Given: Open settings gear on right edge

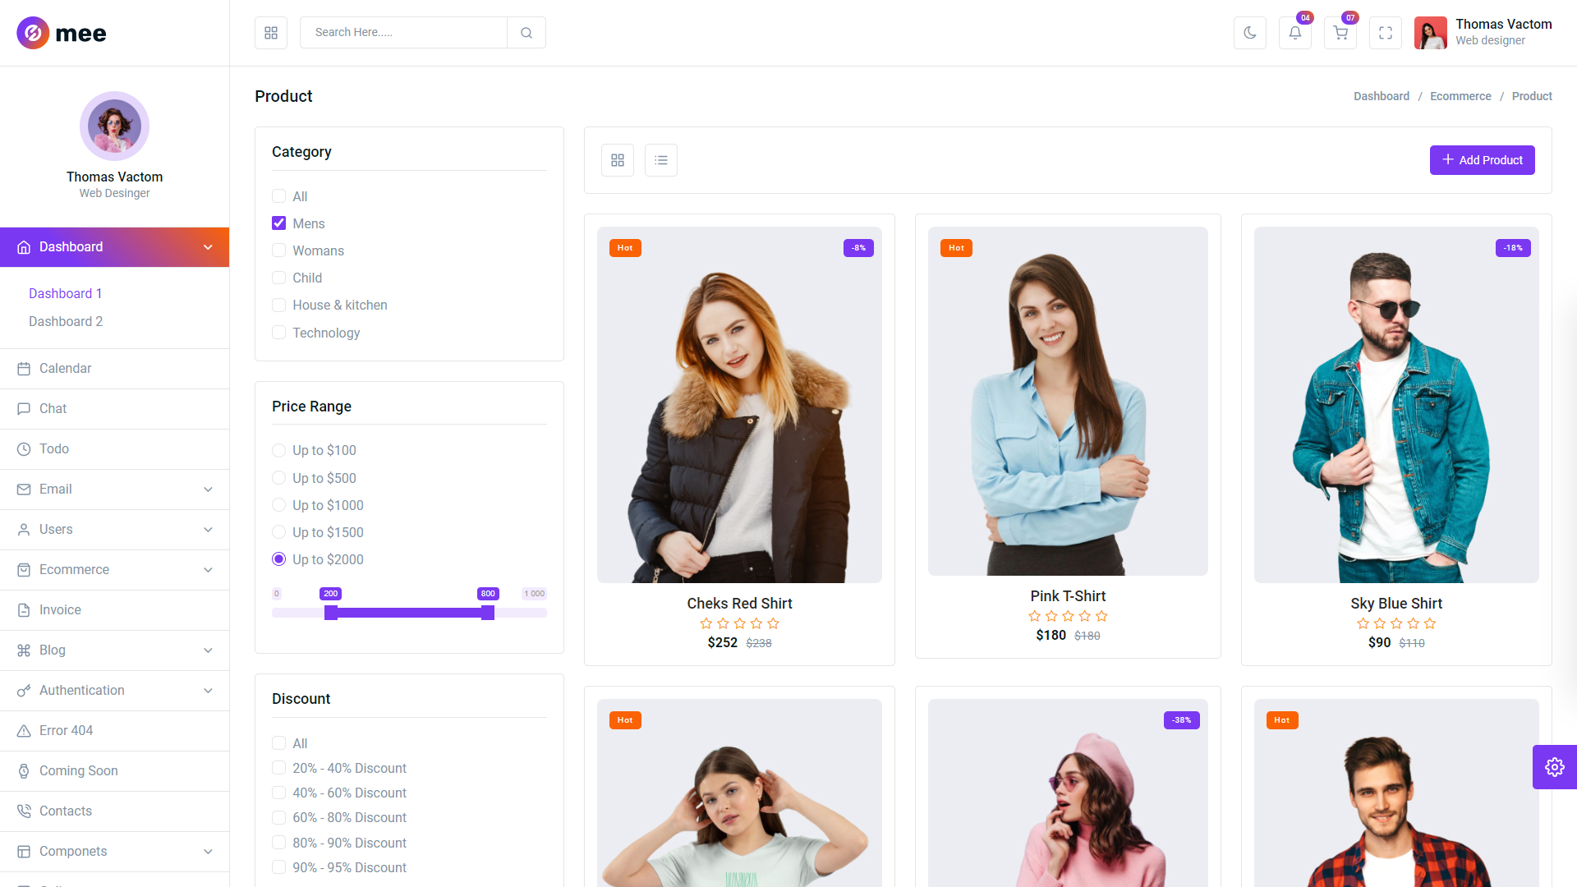Looking at the screenshot, I should 1554,767.
